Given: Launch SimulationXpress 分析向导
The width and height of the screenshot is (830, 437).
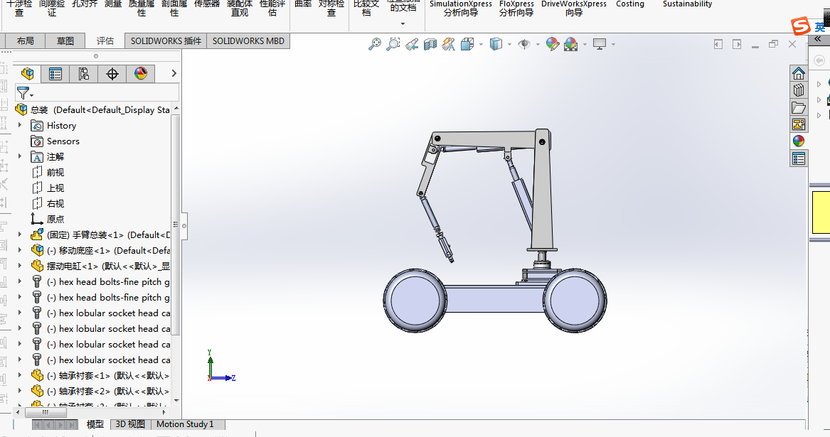Looking at the screenshot, I should pyautogui.click(x=461, y=8).
